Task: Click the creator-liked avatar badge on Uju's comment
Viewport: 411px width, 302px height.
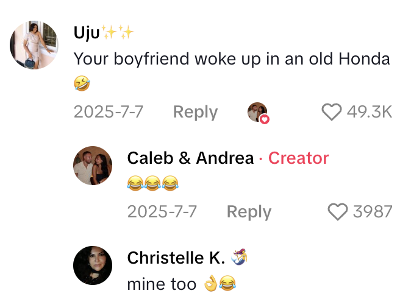Action: click(258, 113)
